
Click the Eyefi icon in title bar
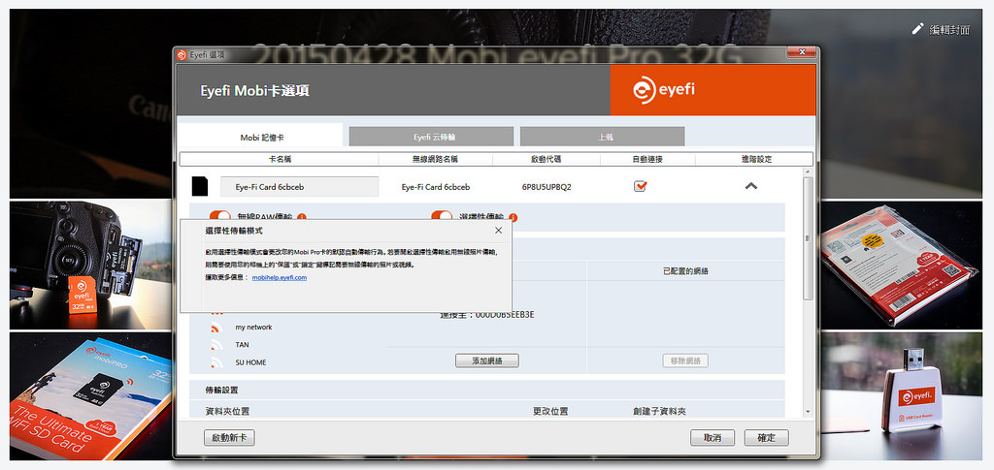[x=182, y=55]
